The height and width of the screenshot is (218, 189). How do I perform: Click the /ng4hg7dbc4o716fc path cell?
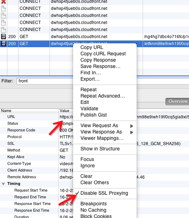tap(166, 37)
